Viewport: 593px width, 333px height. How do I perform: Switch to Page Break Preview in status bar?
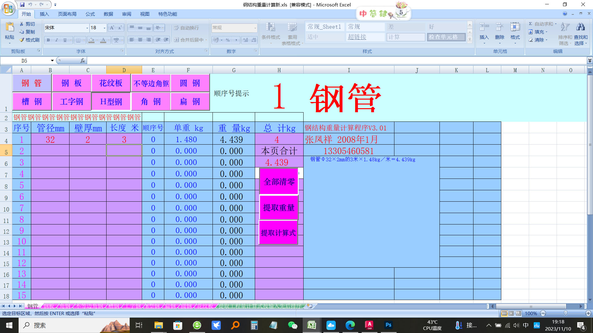pos(519,313)
